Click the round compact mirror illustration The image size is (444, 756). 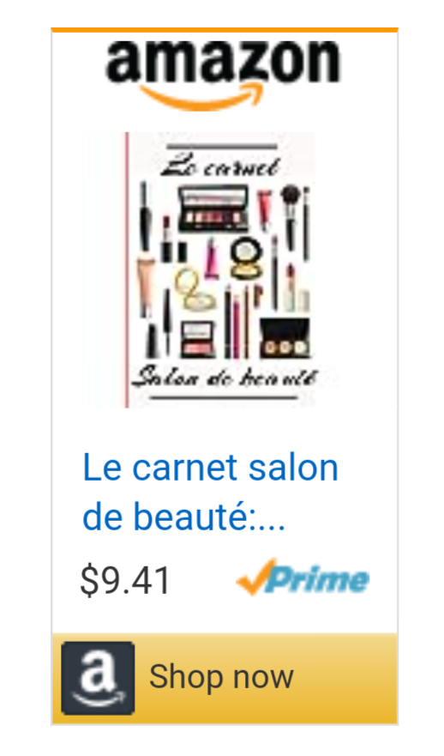point(247,258)
